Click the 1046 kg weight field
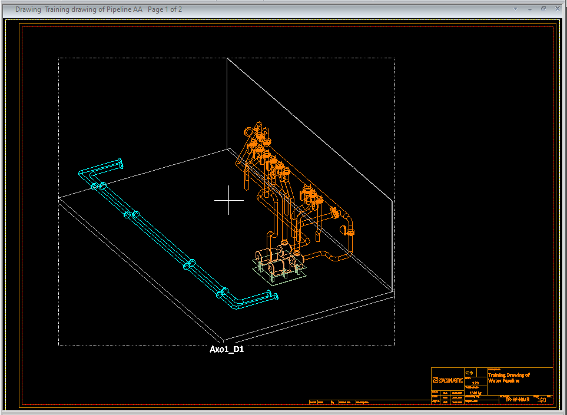This screenshot has width=567, height=415. point(475,393)
